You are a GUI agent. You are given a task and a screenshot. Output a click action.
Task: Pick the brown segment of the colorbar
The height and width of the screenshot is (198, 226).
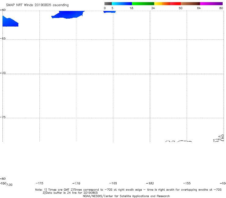[190, 4]
